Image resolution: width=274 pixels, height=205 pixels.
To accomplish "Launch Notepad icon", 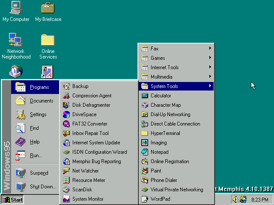I will (x=145, y=152).
